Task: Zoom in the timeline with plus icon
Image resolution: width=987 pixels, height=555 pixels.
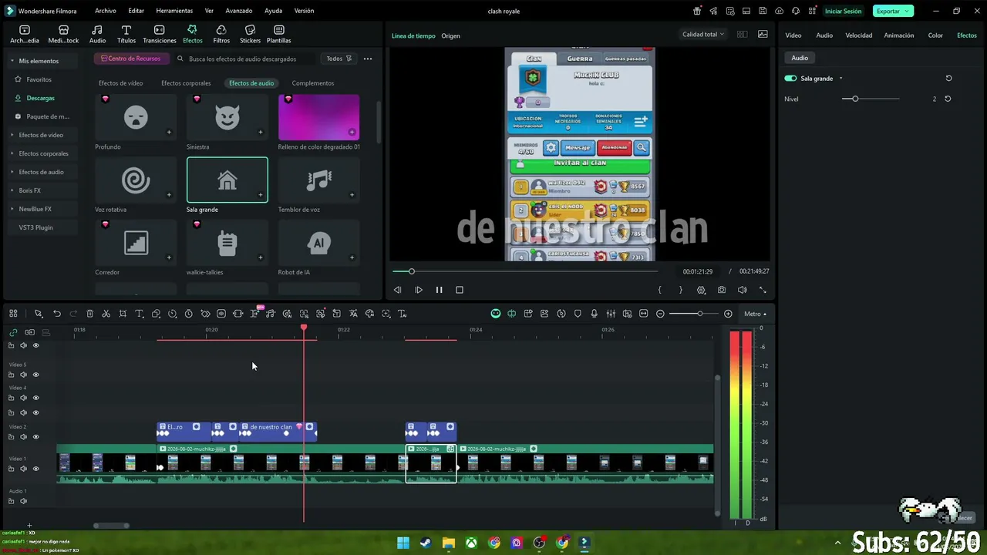Action: (x=728, y=314)
